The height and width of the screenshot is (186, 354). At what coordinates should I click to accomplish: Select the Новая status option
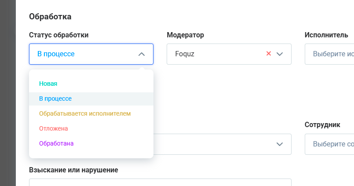coord(48,84)
